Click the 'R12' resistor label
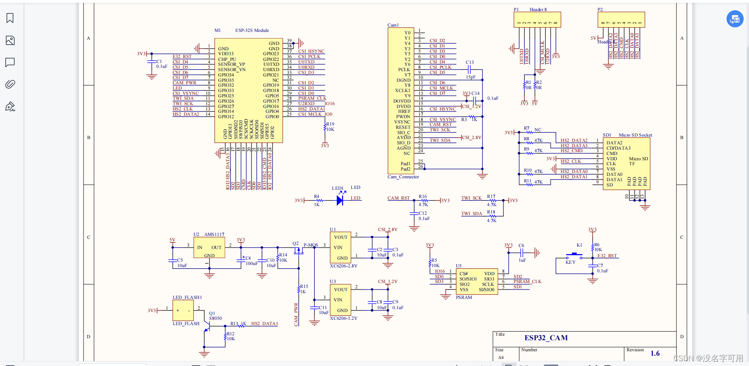This screenshot has height=366, width=749. pyautogui.click(x=230, y=334)
